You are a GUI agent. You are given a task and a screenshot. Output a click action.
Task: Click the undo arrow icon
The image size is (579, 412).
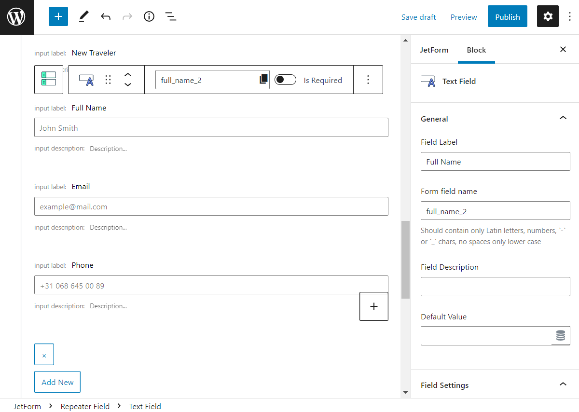105,16
